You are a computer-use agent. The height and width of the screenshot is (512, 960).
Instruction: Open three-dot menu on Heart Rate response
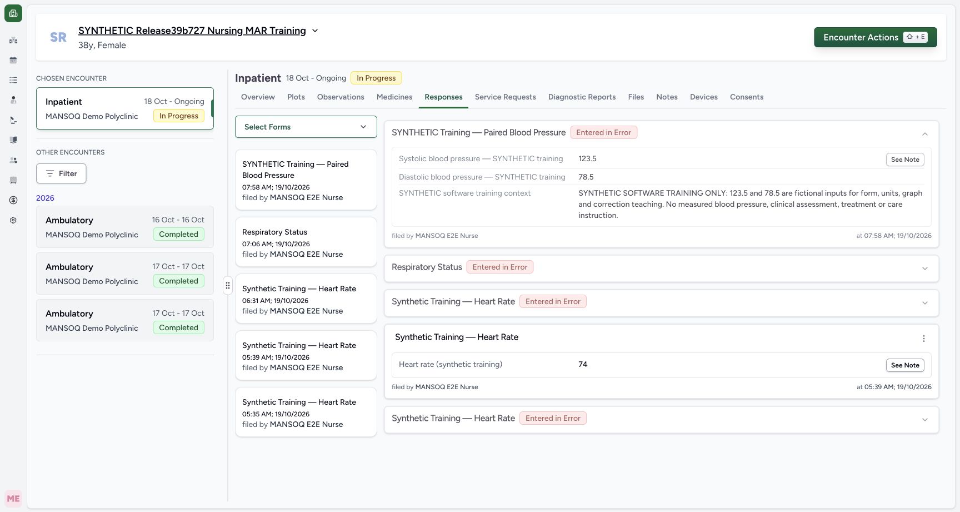(924, 339)
